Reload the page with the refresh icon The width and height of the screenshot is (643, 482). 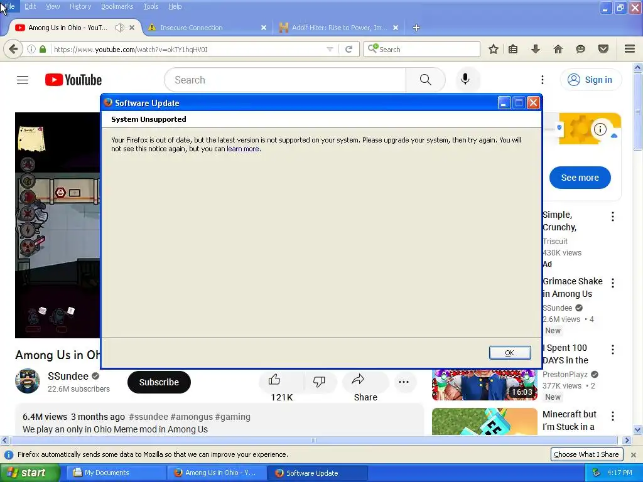point(349,49)
